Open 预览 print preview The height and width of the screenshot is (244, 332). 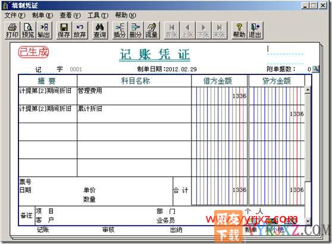click(28, 30)
